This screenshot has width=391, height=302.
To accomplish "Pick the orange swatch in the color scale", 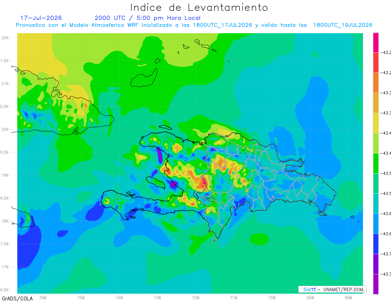I will tap(376, 83).
